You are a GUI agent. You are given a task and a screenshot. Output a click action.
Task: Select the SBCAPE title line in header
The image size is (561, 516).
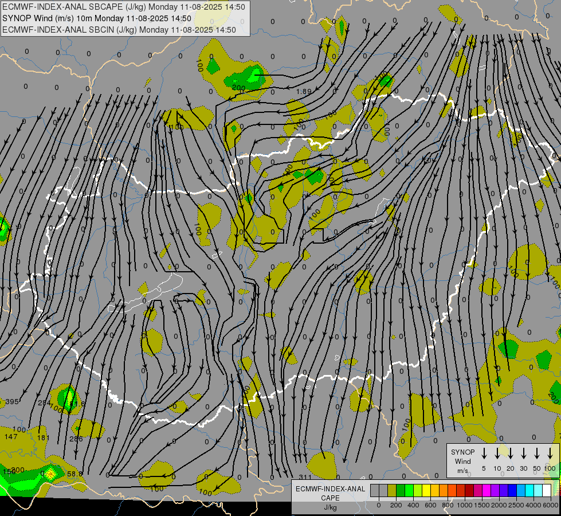pyautogui.click(x=124, y=7)
